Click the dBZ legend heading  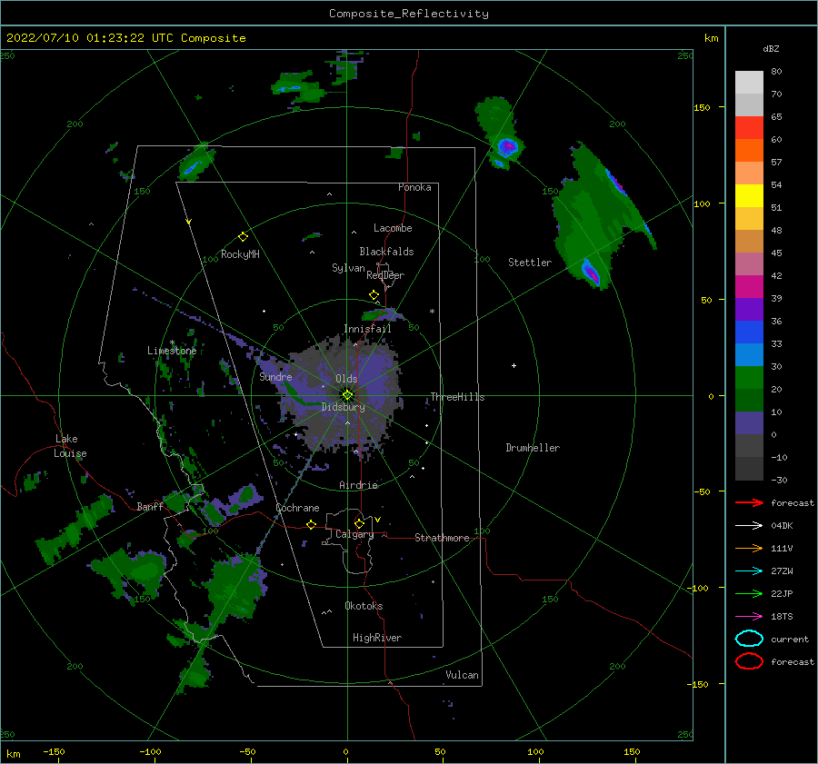(771, 48)
